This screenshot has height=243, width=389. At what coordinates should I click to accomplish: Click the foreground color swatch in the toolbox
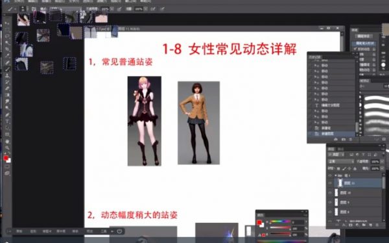pos(6,158)
